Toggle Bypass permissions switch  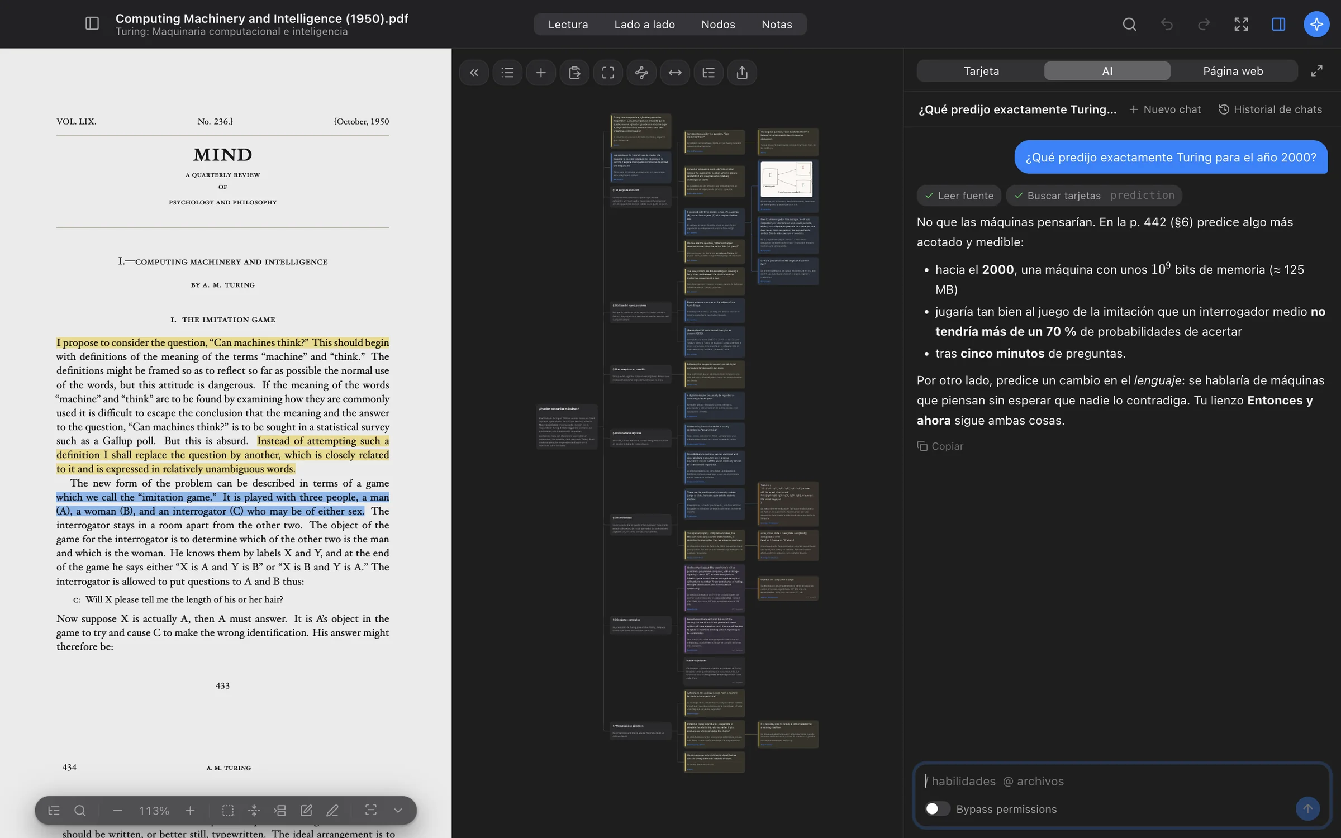coord(937,808)
